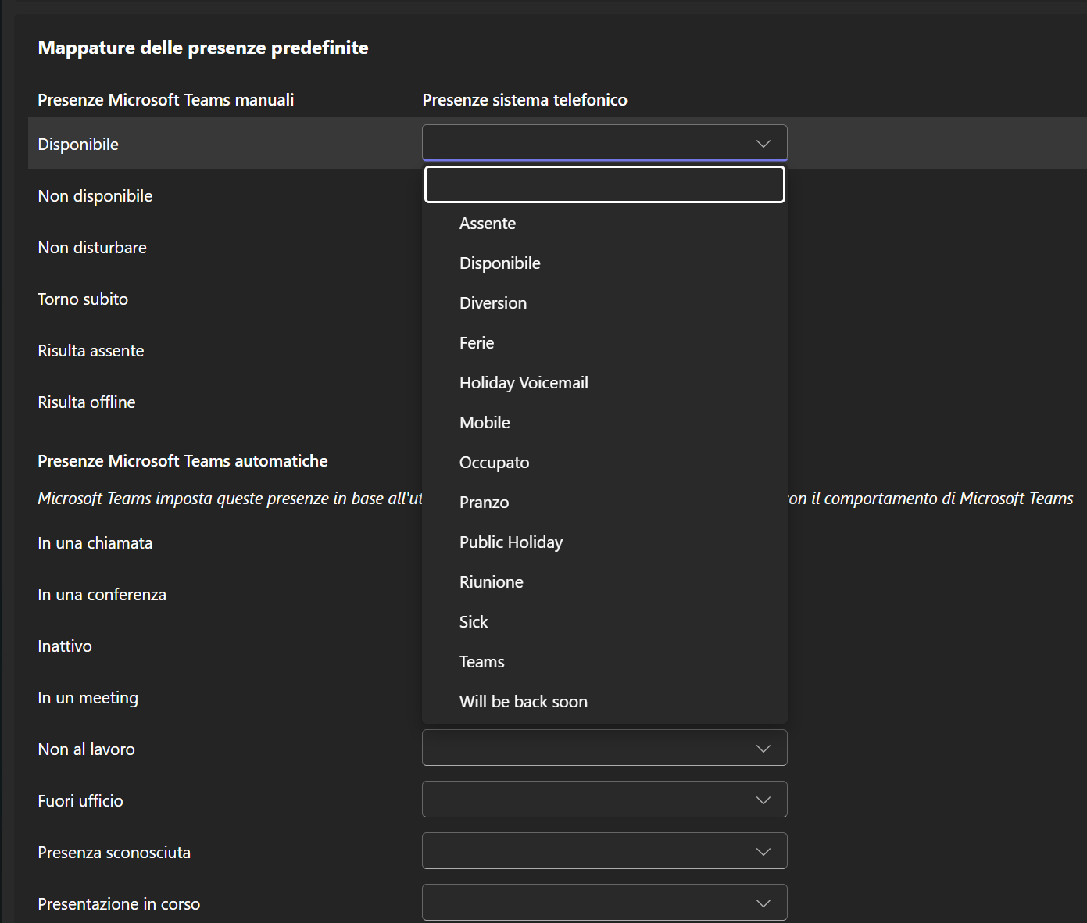This screenshot has height=923, width=1087.
Task: Choose Public Holiday presence option
Action: (x=510, y=542)
